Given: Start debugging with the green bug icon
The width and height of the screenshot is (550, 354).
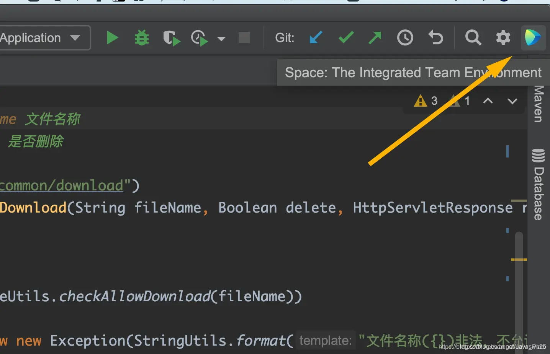Looking at the screenshot, I should pyautogui.click(x=142, y=38).
